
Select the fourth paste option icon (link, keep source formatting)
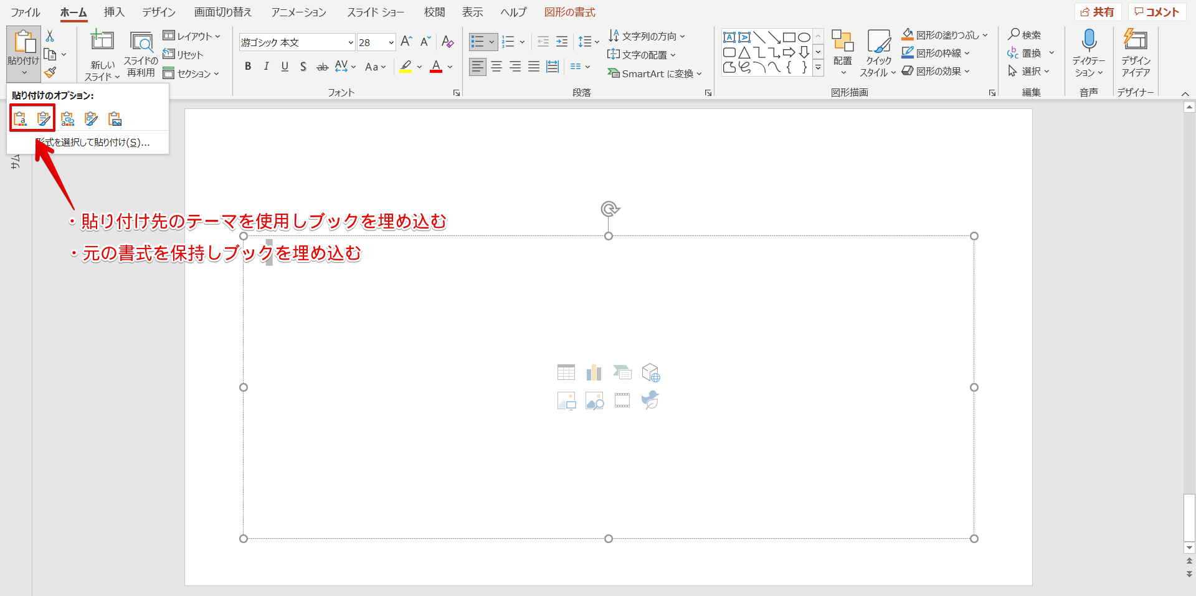coord(91,118)
